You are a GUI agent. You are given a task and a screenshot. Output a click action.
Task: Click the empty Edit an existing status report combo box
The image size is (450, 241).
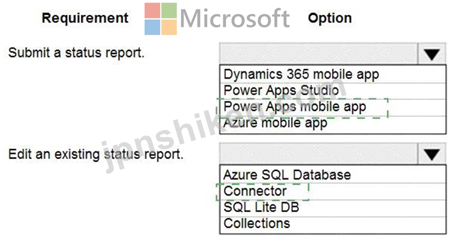[x=318, y=154]
